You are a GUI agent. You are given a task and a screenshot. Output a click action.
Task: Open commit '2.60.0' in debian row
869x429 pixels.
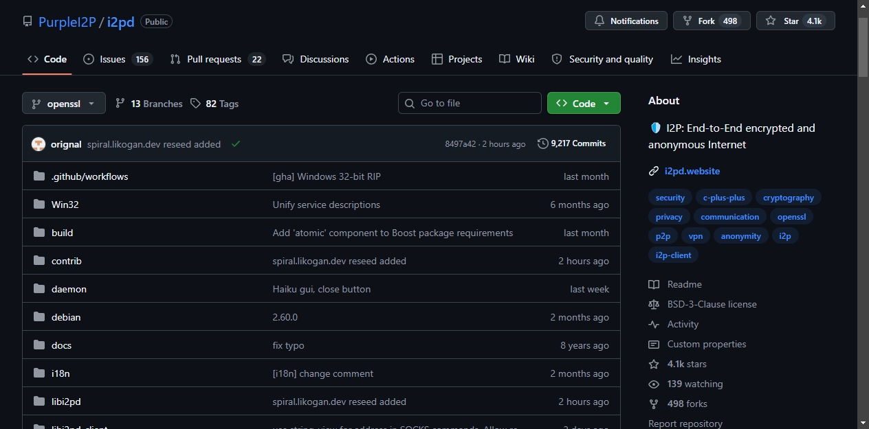(x=285, y=317)
